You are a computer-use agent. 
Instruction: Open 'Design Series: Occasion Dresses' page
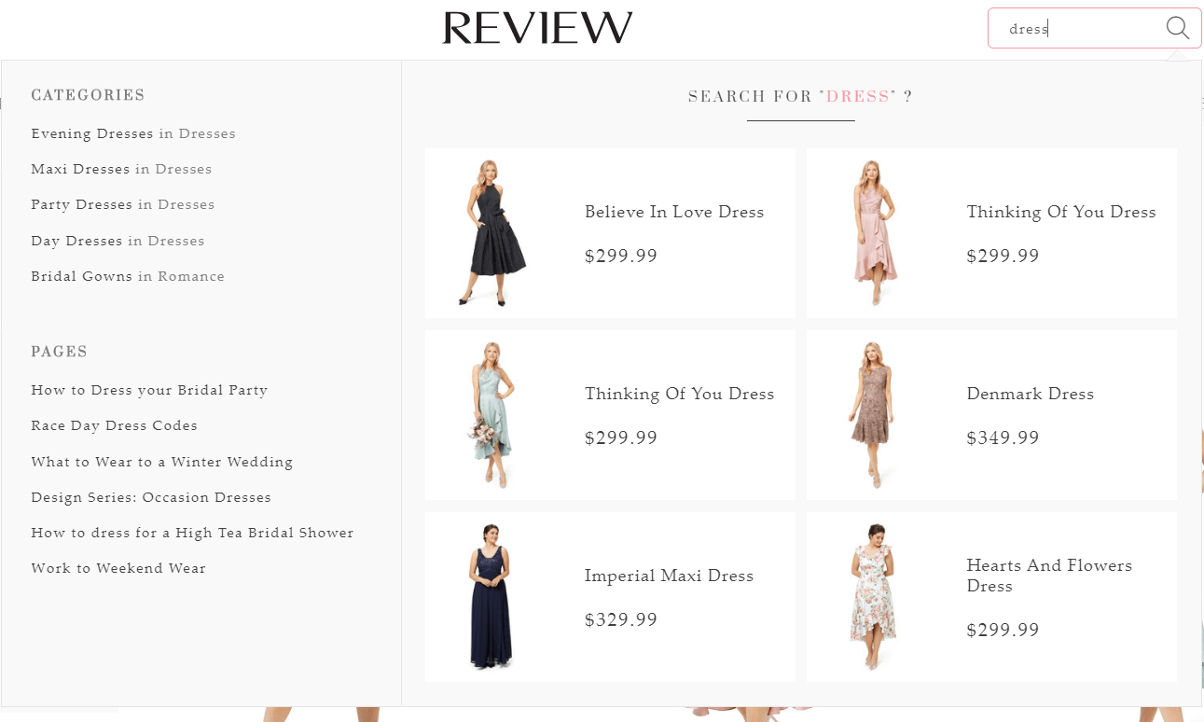click(151, 497)
